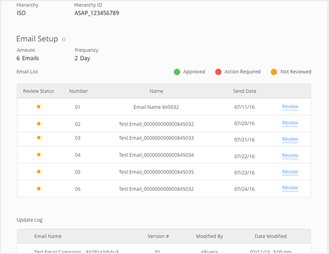Click the Name column header in Email List
Viewport: 329px width, 254px height.
[x=156, y=91]
